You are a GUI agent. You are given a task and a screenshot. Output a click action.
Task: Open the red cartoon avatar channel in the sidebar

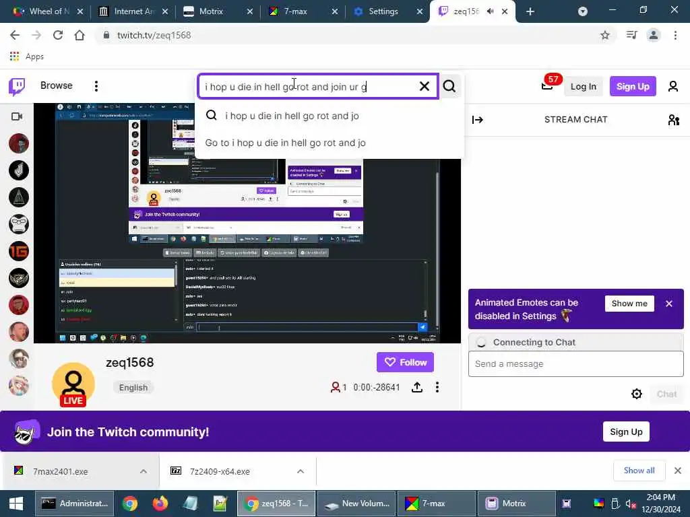click(18, 305)
